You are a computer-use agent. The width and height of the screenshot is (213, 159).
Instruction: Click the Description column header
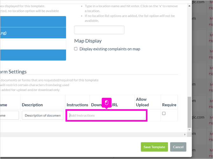pyautogui.click(x=32, y=105)
